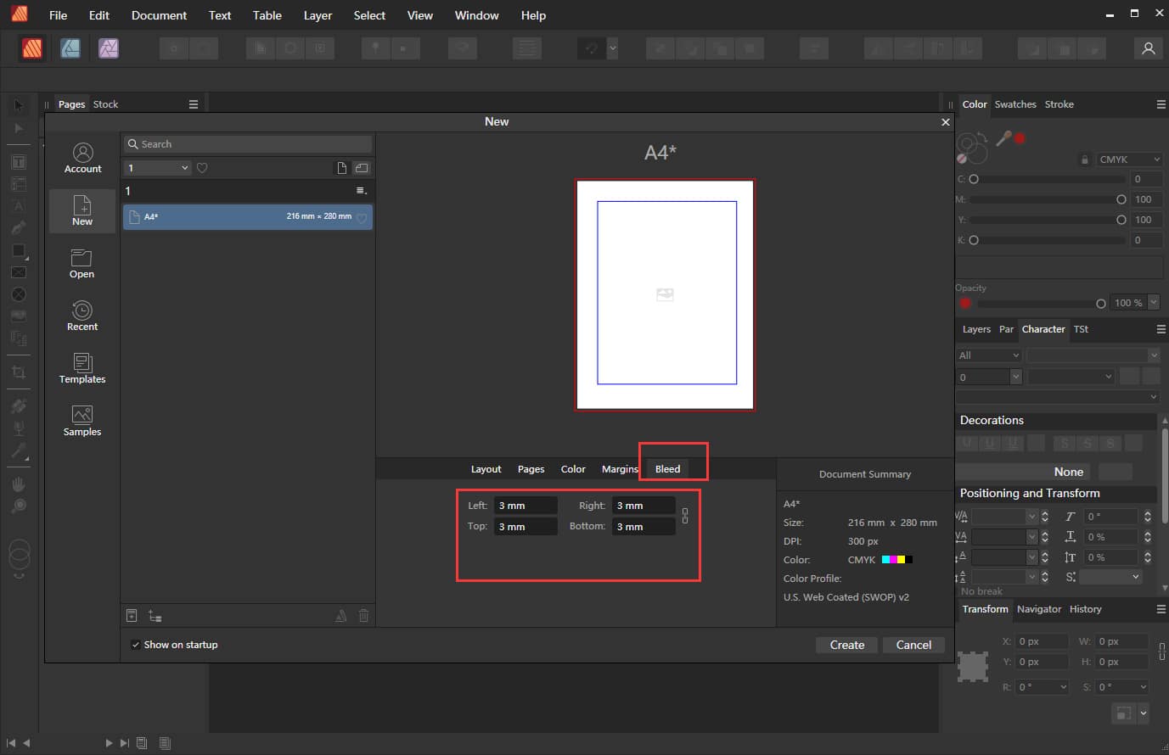Switch to Affinity Photo persona icon

(x=109, y=48)
